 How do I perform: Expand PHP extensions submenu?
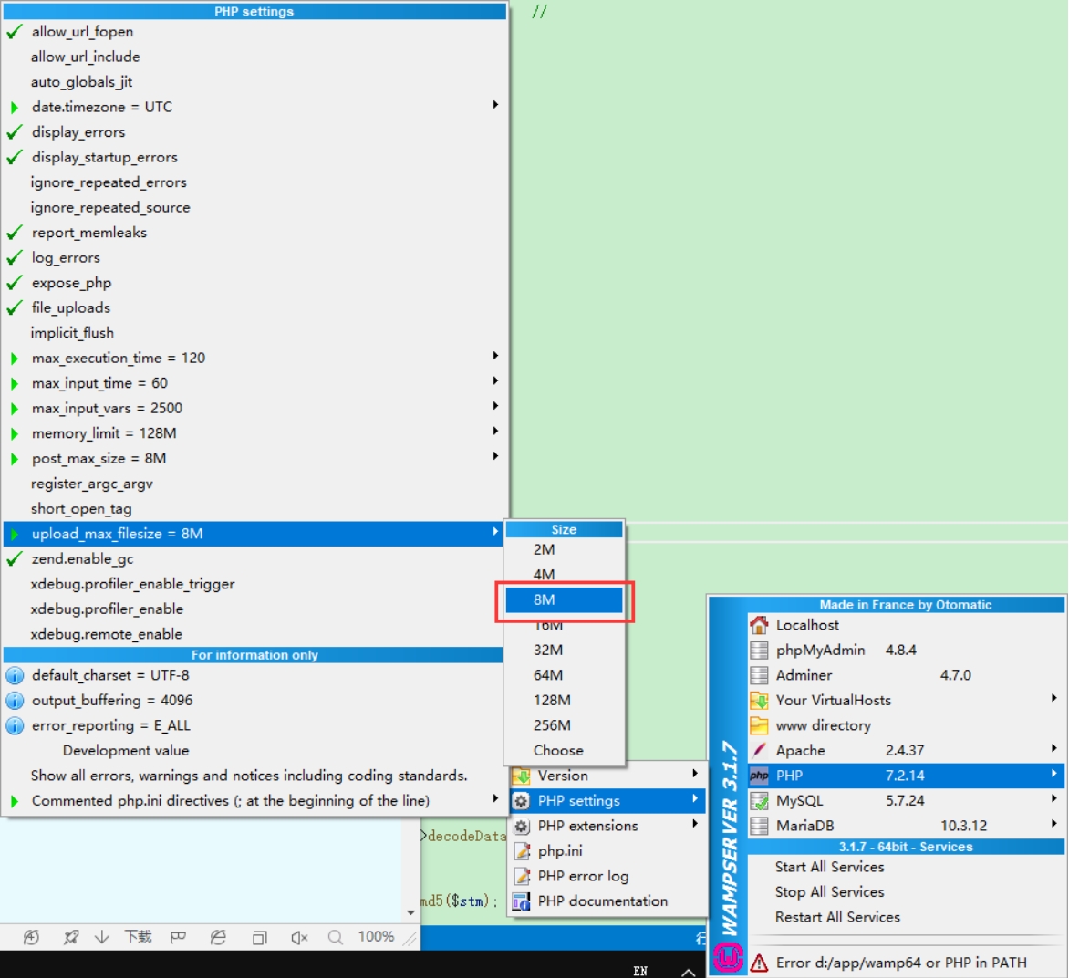(x=588, y=826)
